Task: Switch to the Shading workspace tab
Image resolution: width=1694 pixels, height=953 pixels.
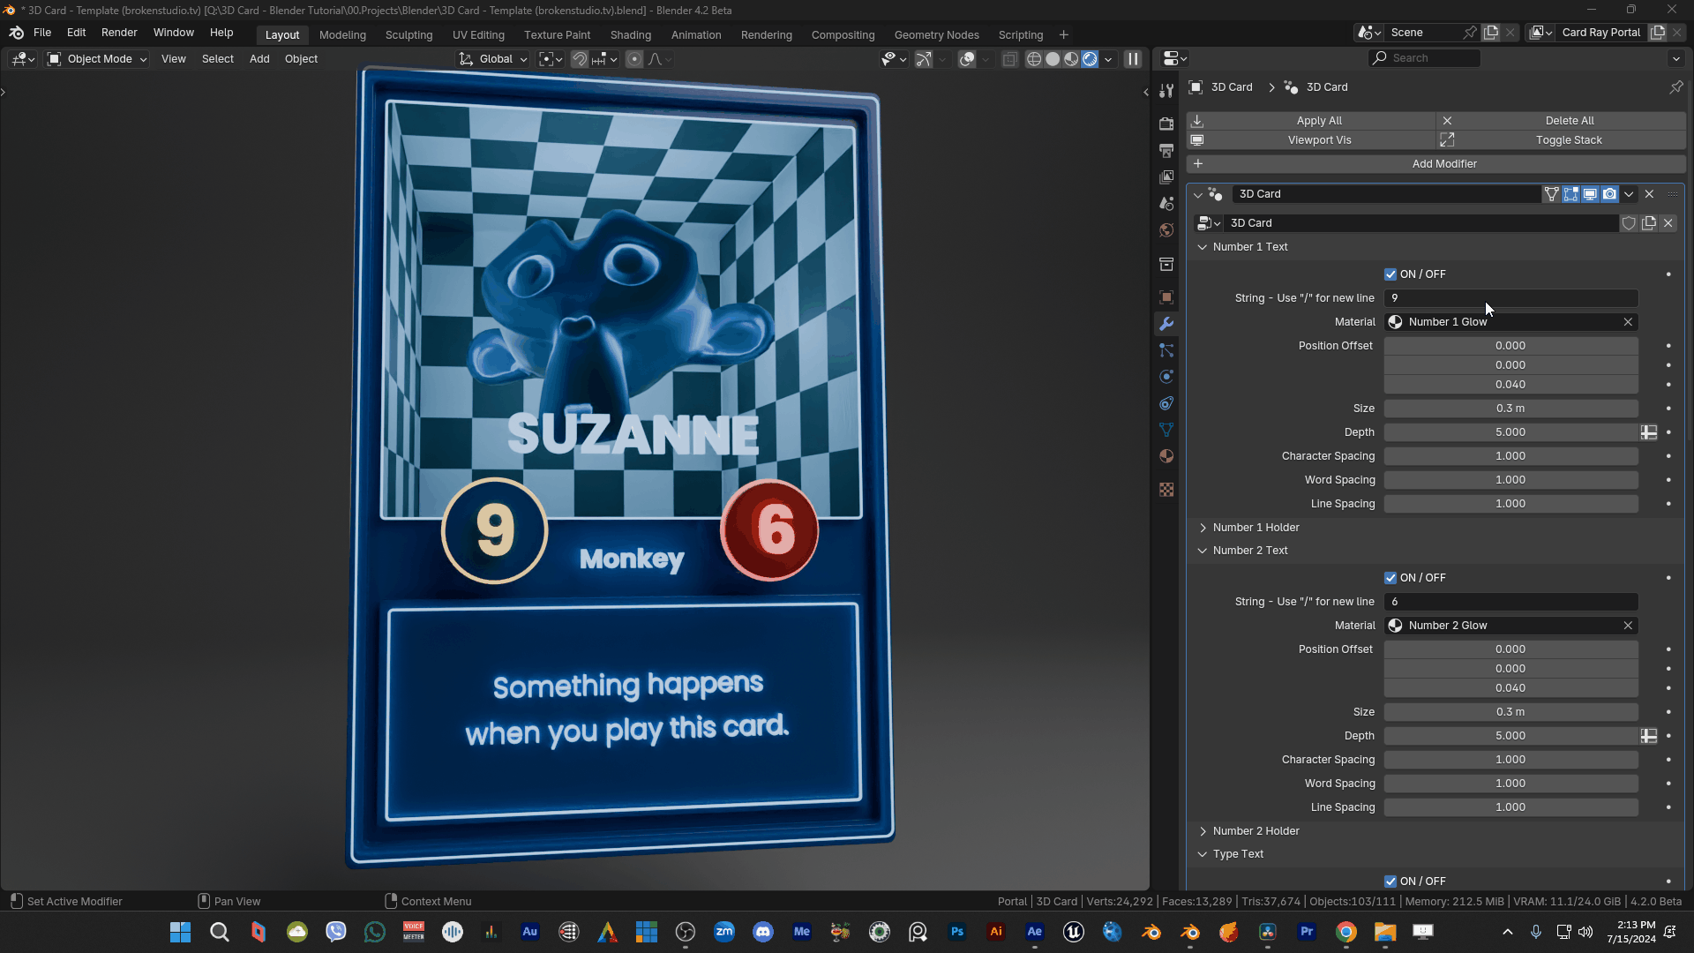Action: 630,35
